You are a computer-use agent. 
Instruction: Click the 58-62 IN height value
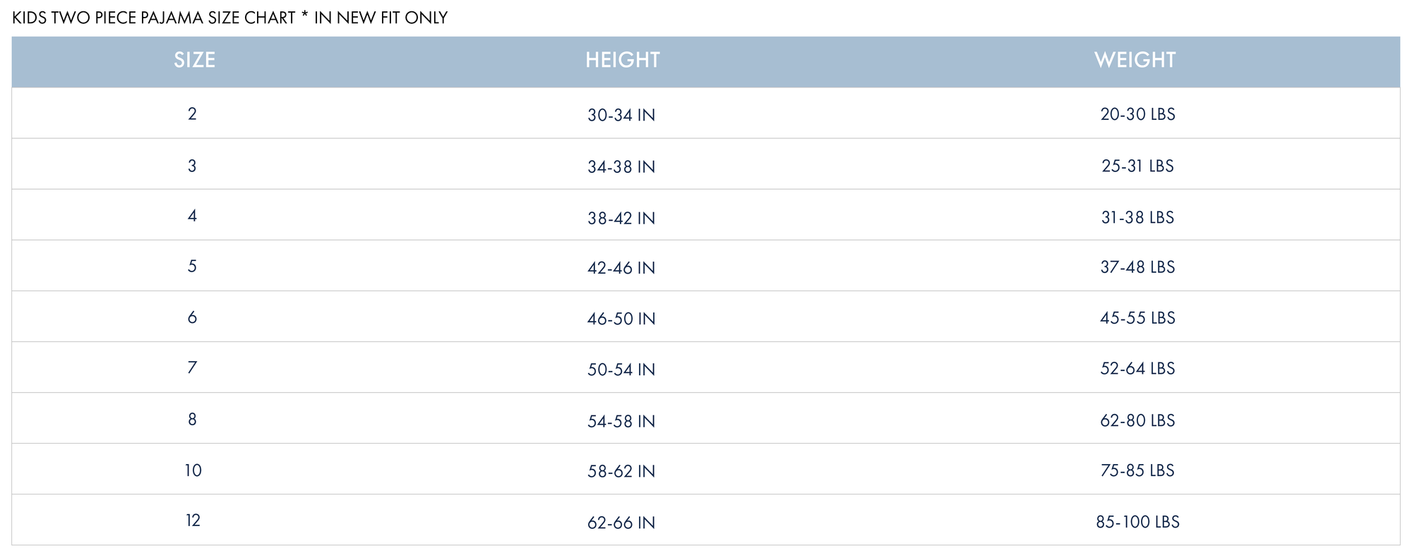tap(621, 471)
